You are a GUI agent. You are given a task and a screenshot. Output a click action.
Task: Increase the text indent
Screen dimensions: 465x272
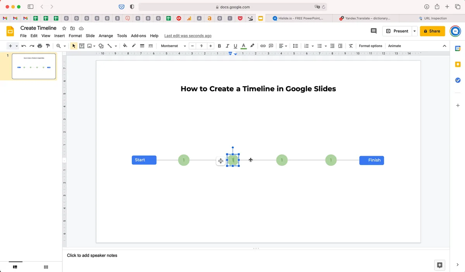point(340,46)
